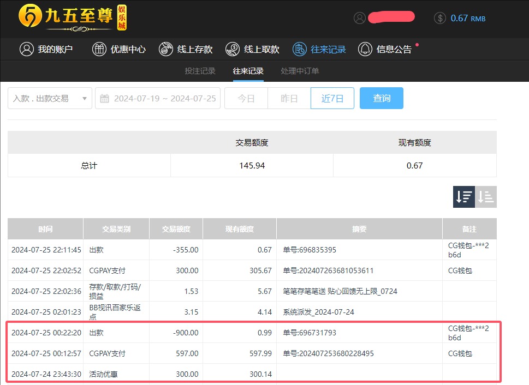Open the 入款.出款交易 transaction type dropdown
Image resolution: width=529 pixels, height=385 pixels.
tap(49, 98)
